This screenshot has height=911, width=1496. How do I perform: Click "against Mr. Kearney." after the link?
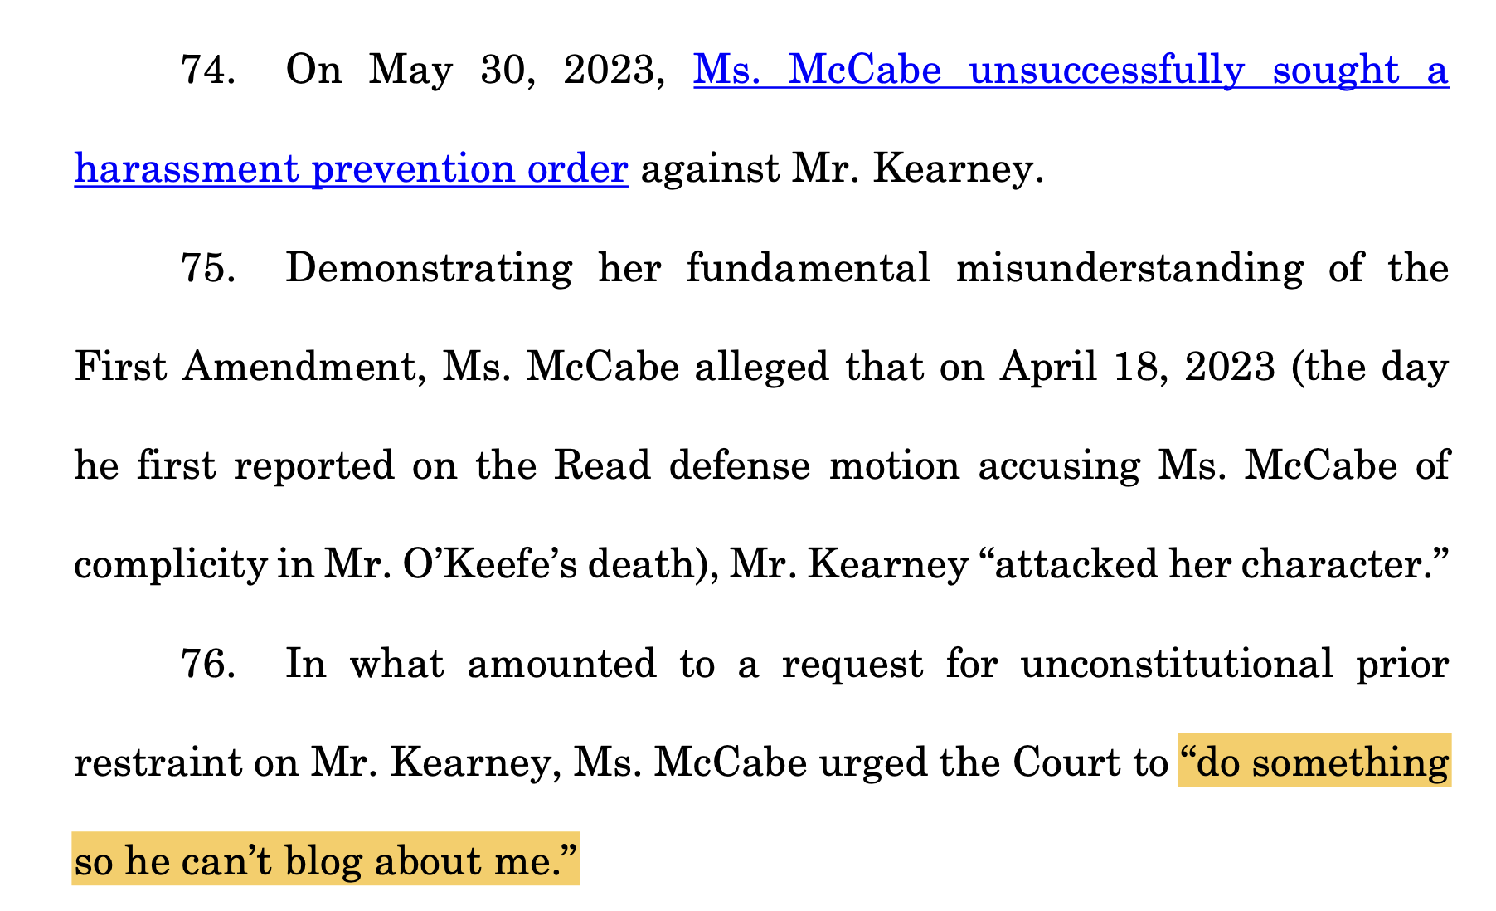click(842, 170)
